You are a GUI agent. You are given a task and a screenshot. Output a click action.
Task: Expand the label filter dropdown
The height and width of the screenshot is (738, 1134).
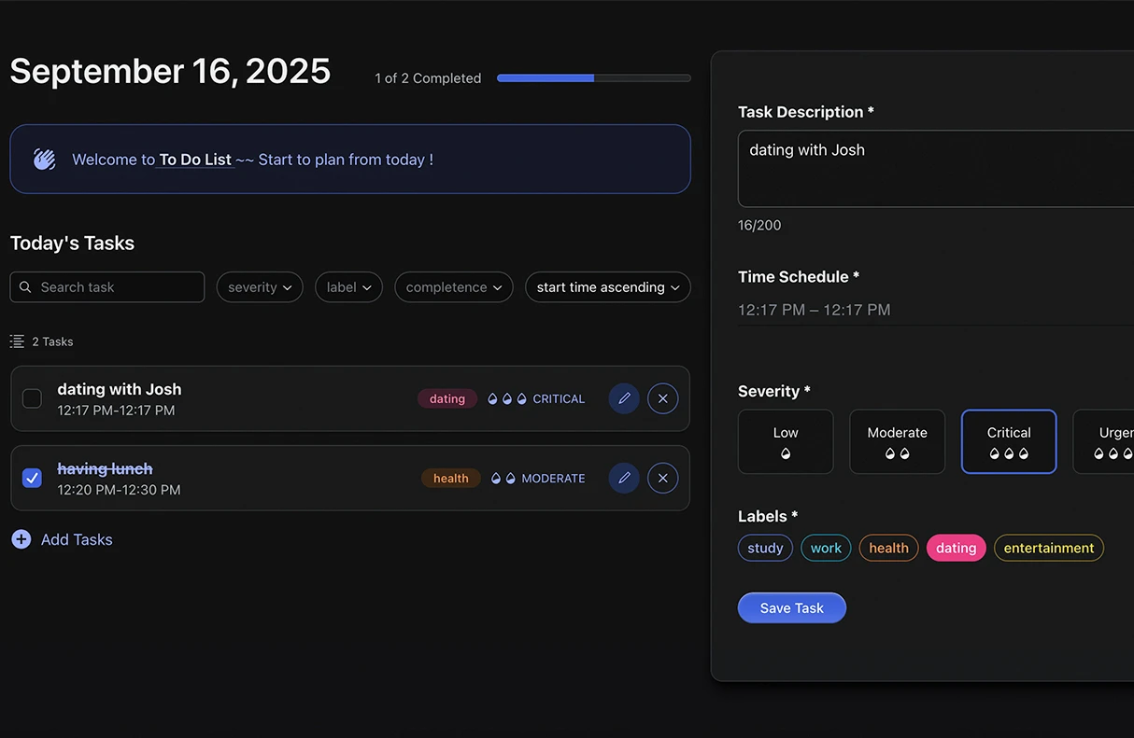coord(349,287)
